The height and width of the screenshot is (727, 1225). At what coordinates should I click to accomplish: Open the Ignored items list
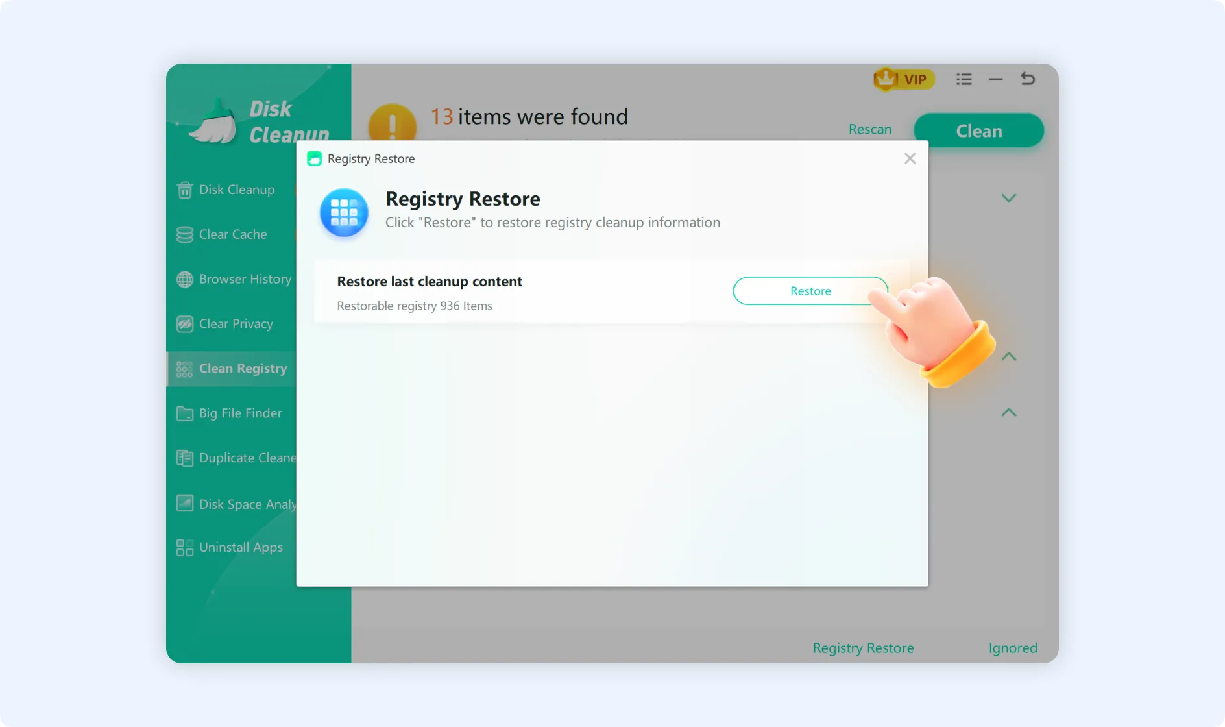click(1012, 647)
